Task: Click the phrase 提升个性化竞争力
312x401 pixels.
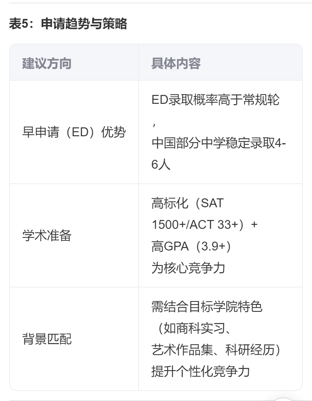Action: [x=200, y=371]
